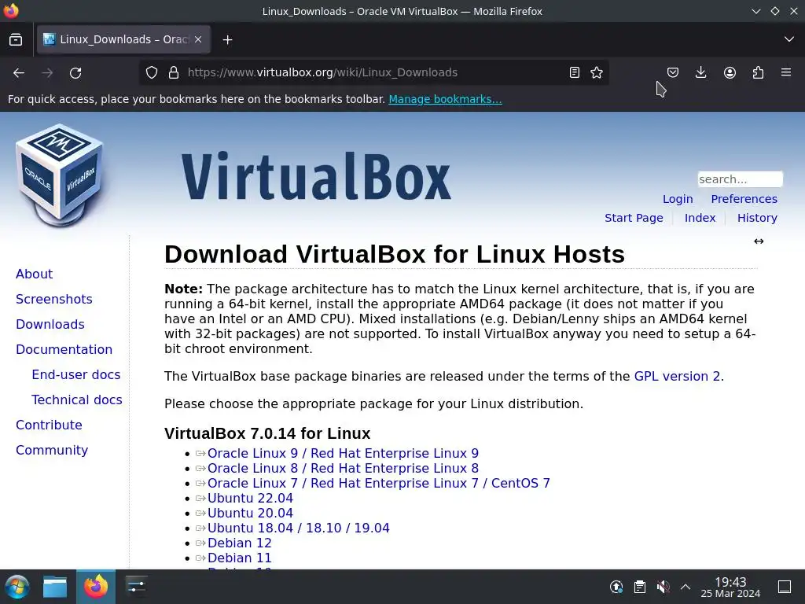Save page to Pocket icon

click(x=673, y=72)
